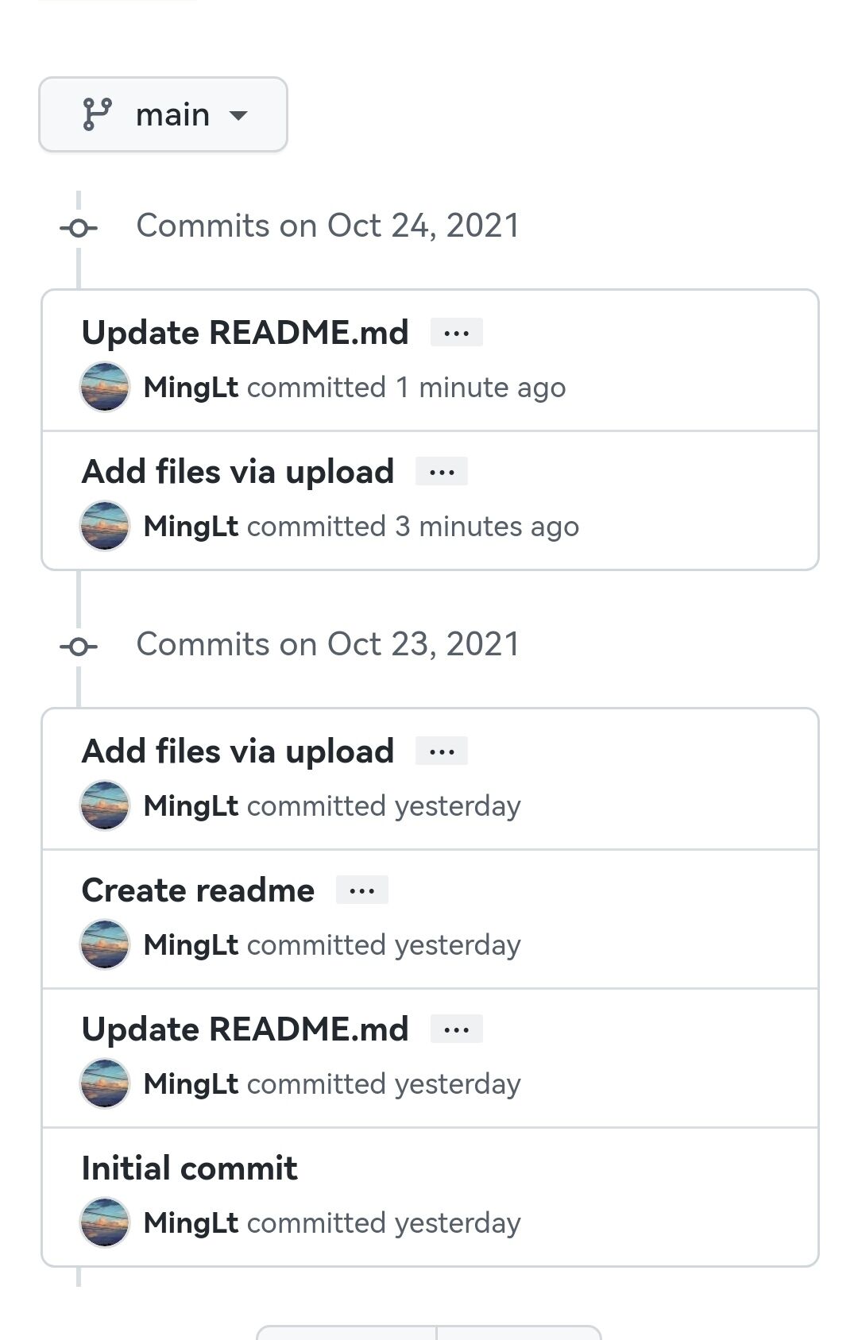Image resolution: width=858 pixels, height=1340 pixels.
Task: Expand ellipsis next to Create readme commit
Action: click(362, 890)
